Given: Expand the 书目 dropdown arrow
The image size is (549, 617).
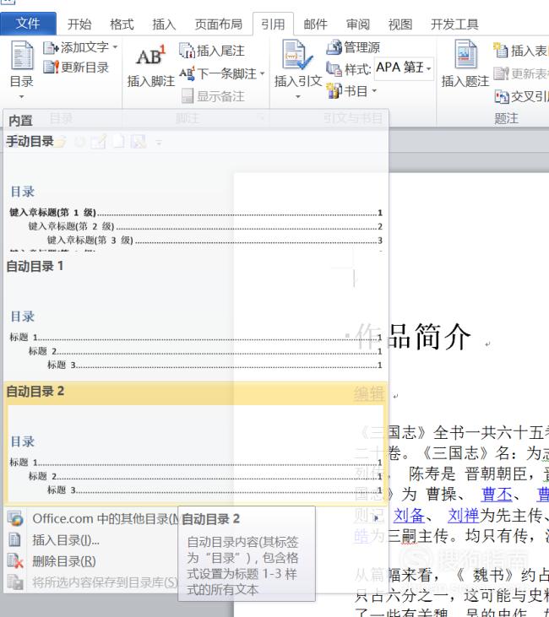Looking at the screenshot, I should pyautogui.click(x=374, y=91).
